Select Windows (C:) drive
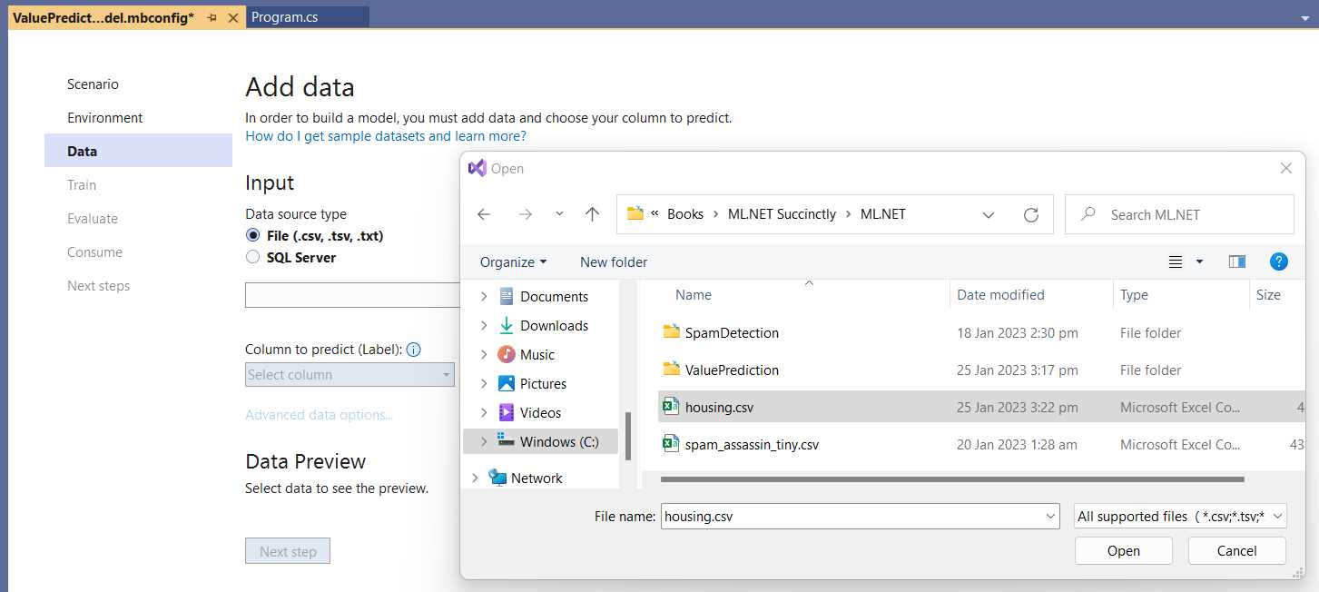 (x=542, y=441)
